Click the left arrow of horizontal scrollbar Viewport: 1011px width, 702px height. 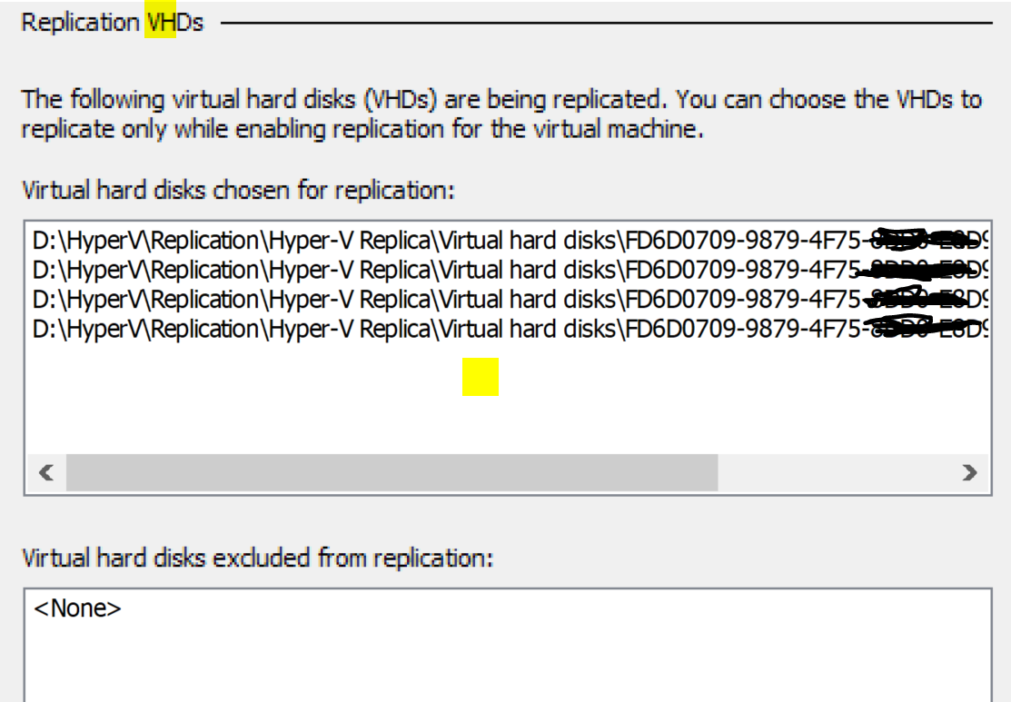tap(45, 472)
